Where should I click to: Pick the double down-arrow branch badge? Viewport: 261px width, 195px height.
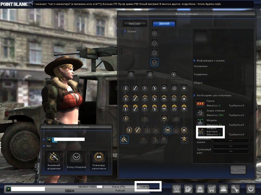pyautogui.click(x=150, y=74)
